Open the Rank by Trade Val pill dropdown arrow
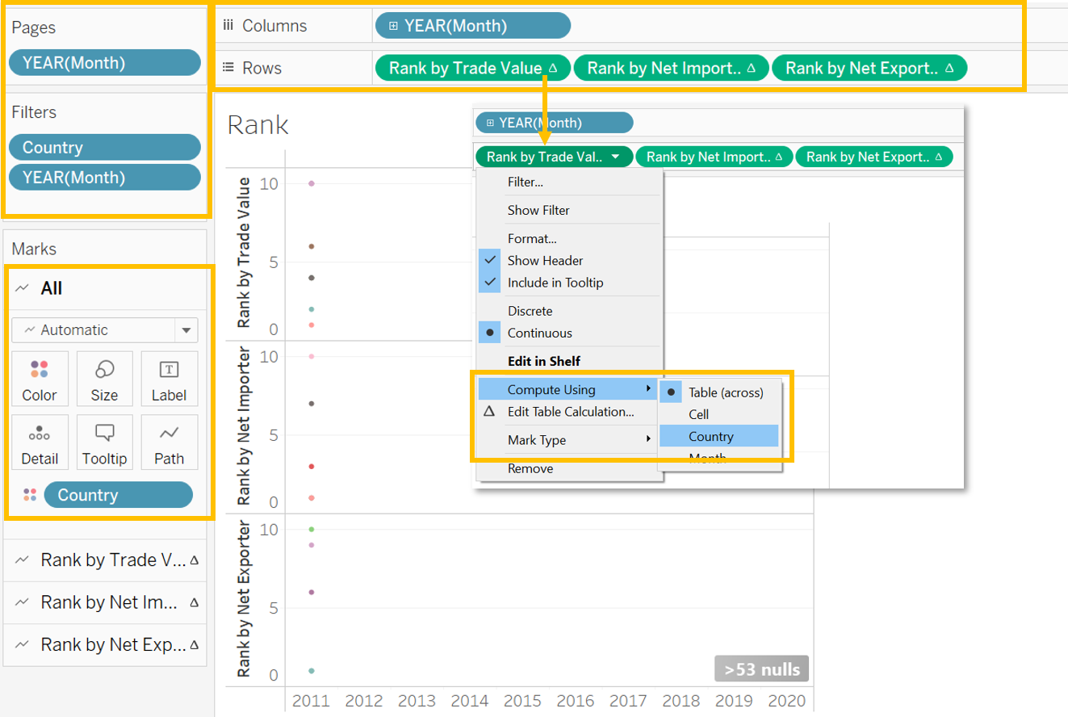 tap(615, 157)
